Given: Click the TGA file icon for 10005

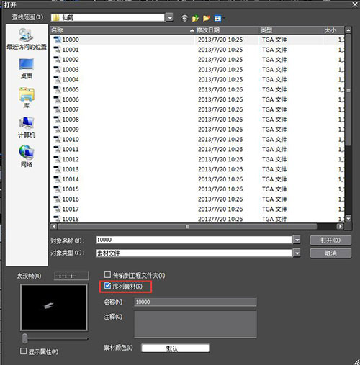Looking at the screenshot, I should [57, 89].
